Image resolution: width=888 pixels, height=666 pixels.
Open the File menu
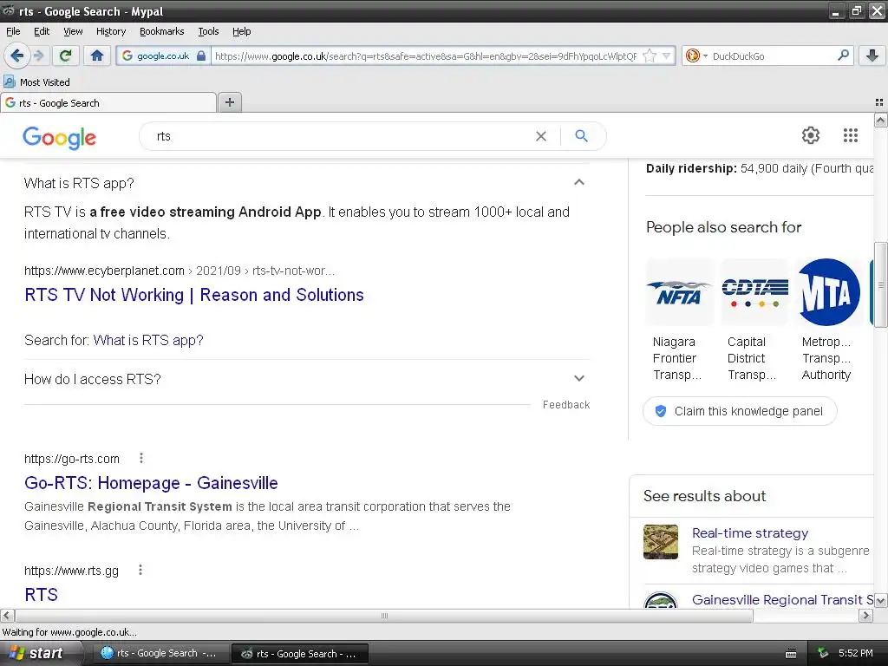tap(13, 32)
